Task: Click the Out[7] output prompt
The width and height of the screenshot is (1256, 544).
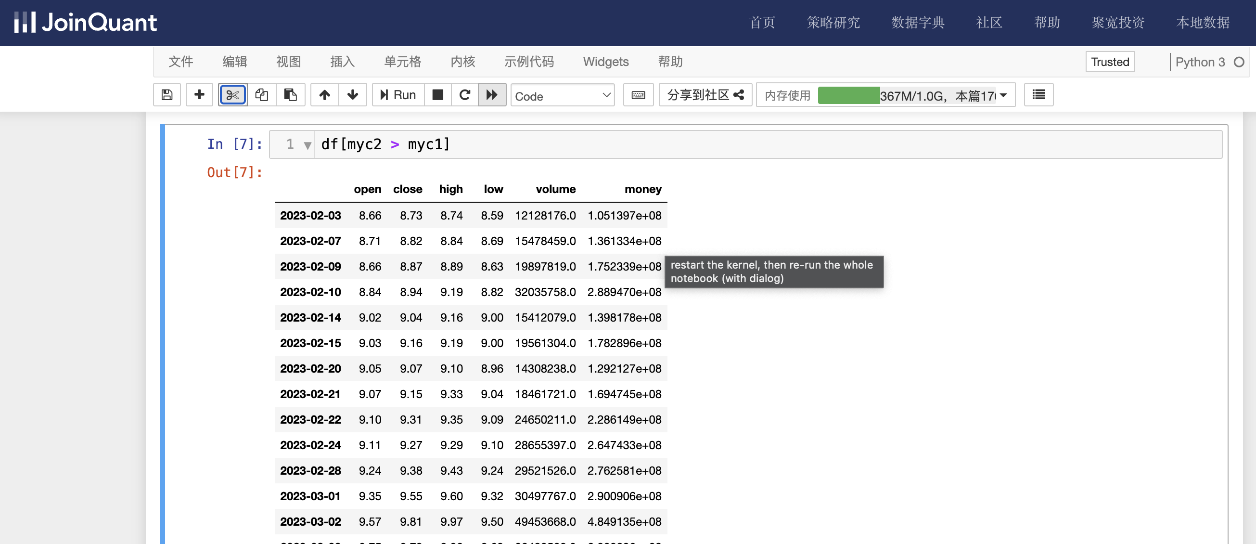Action: tap(234, 172)
